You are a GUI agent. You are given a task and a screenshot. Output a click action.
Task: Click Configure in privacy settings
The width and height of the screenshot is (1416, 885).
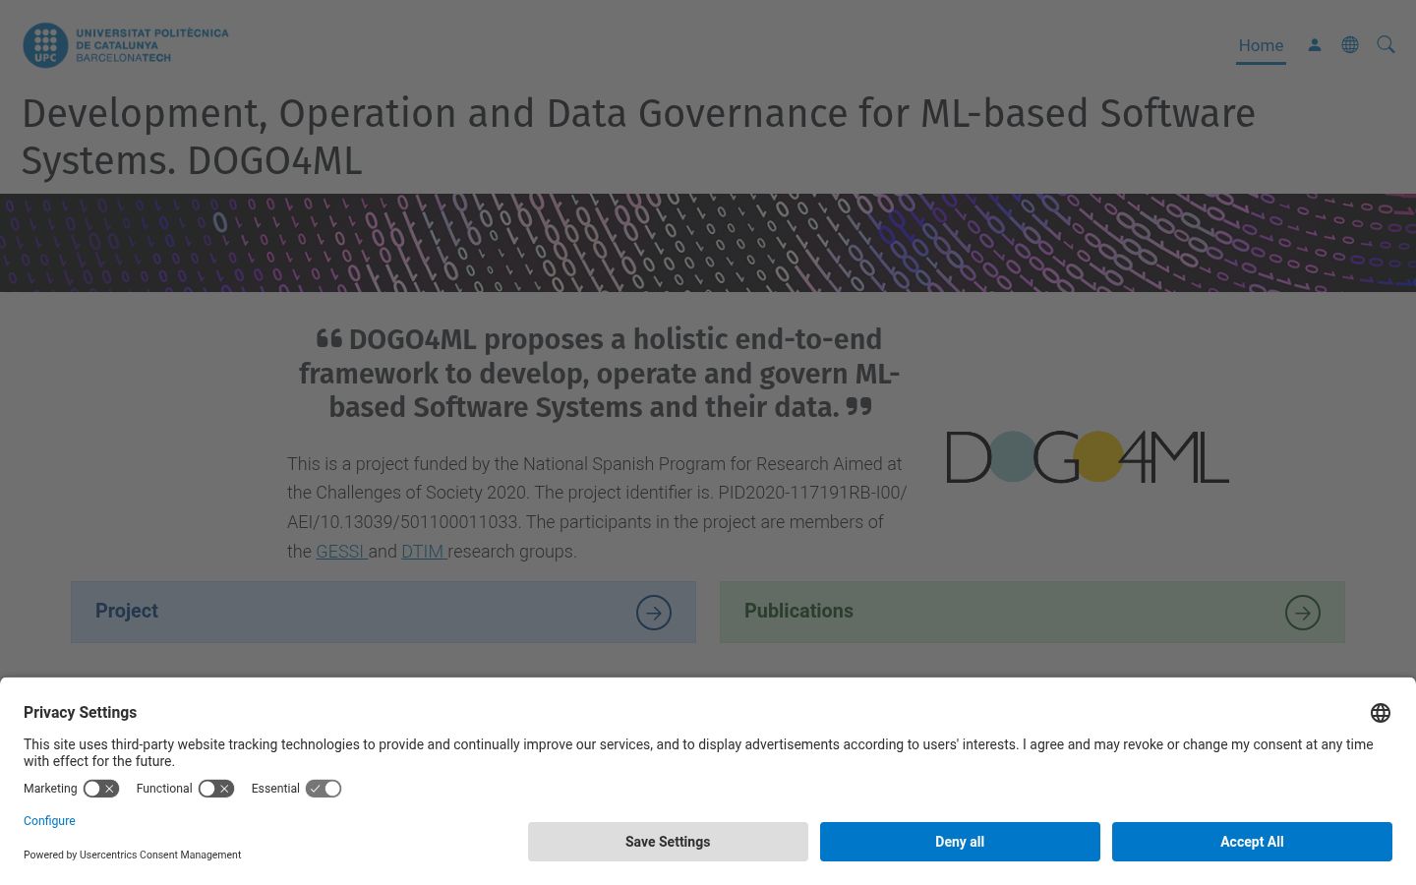[49, 821]
